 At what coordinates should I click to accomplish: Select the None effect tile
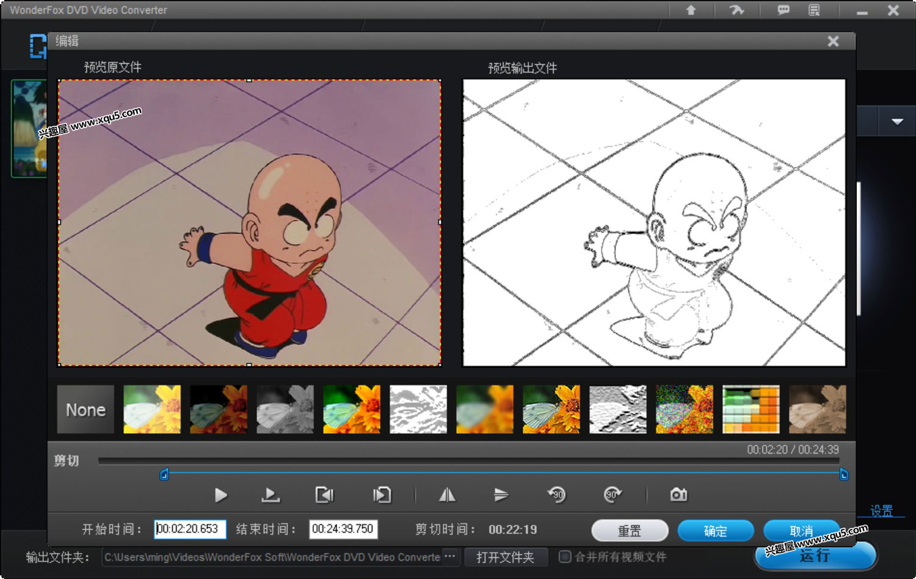(85, 409)
